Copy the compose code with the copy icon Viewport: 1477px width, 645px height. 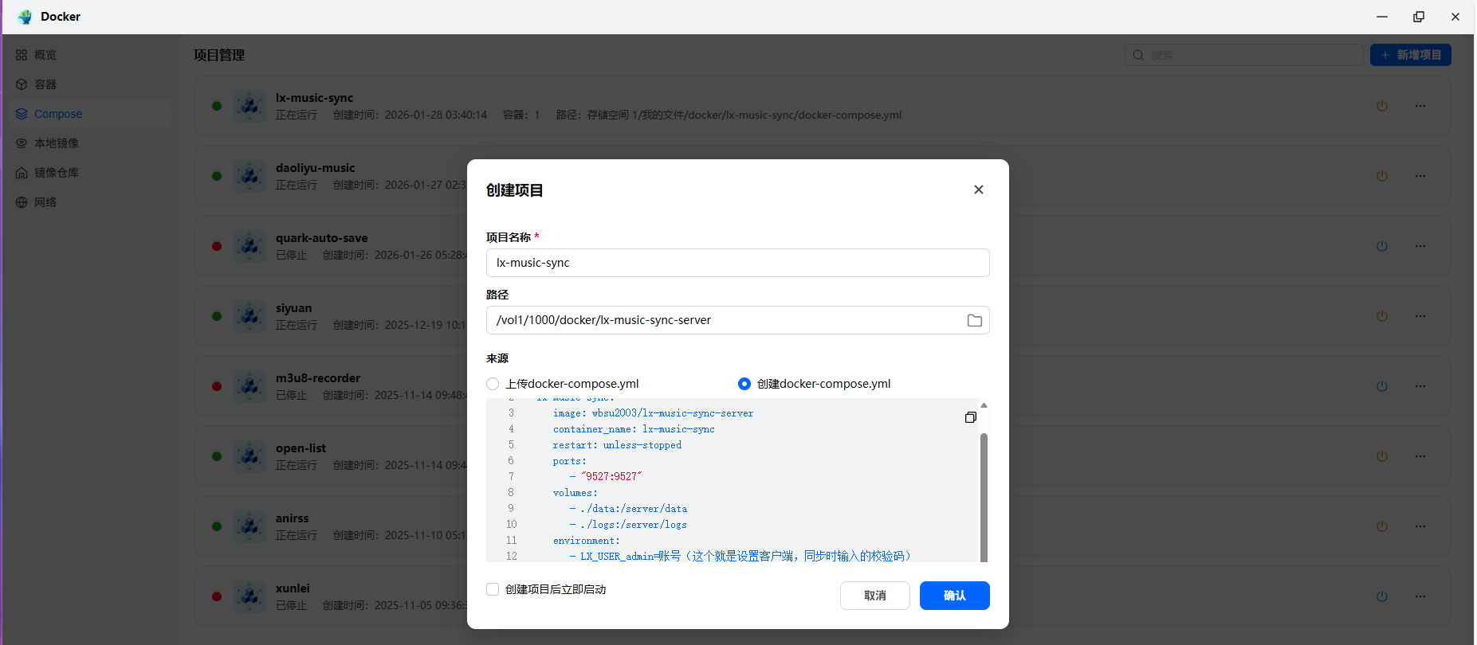coord(970,417)
